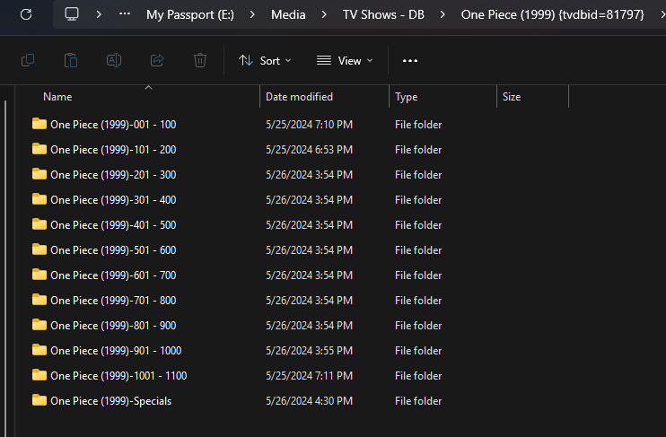Click the Refresh icon in address bar
The height and width of the screenshot is (437, 666).
26,14
